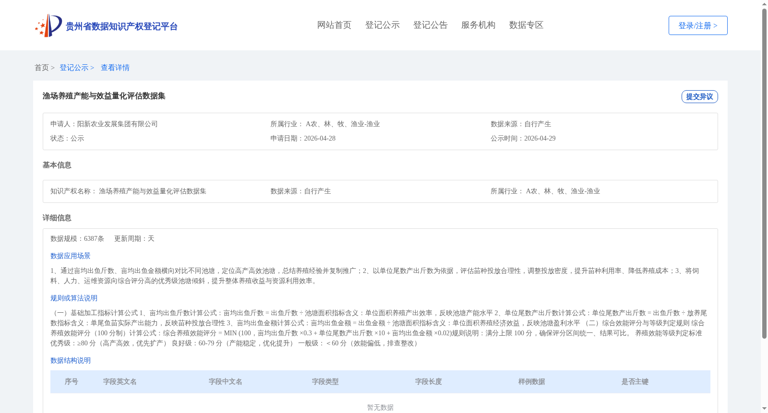768x413 pixels.
Task: Go back to 首页 breadcrumb
Action: coord(42,68)
